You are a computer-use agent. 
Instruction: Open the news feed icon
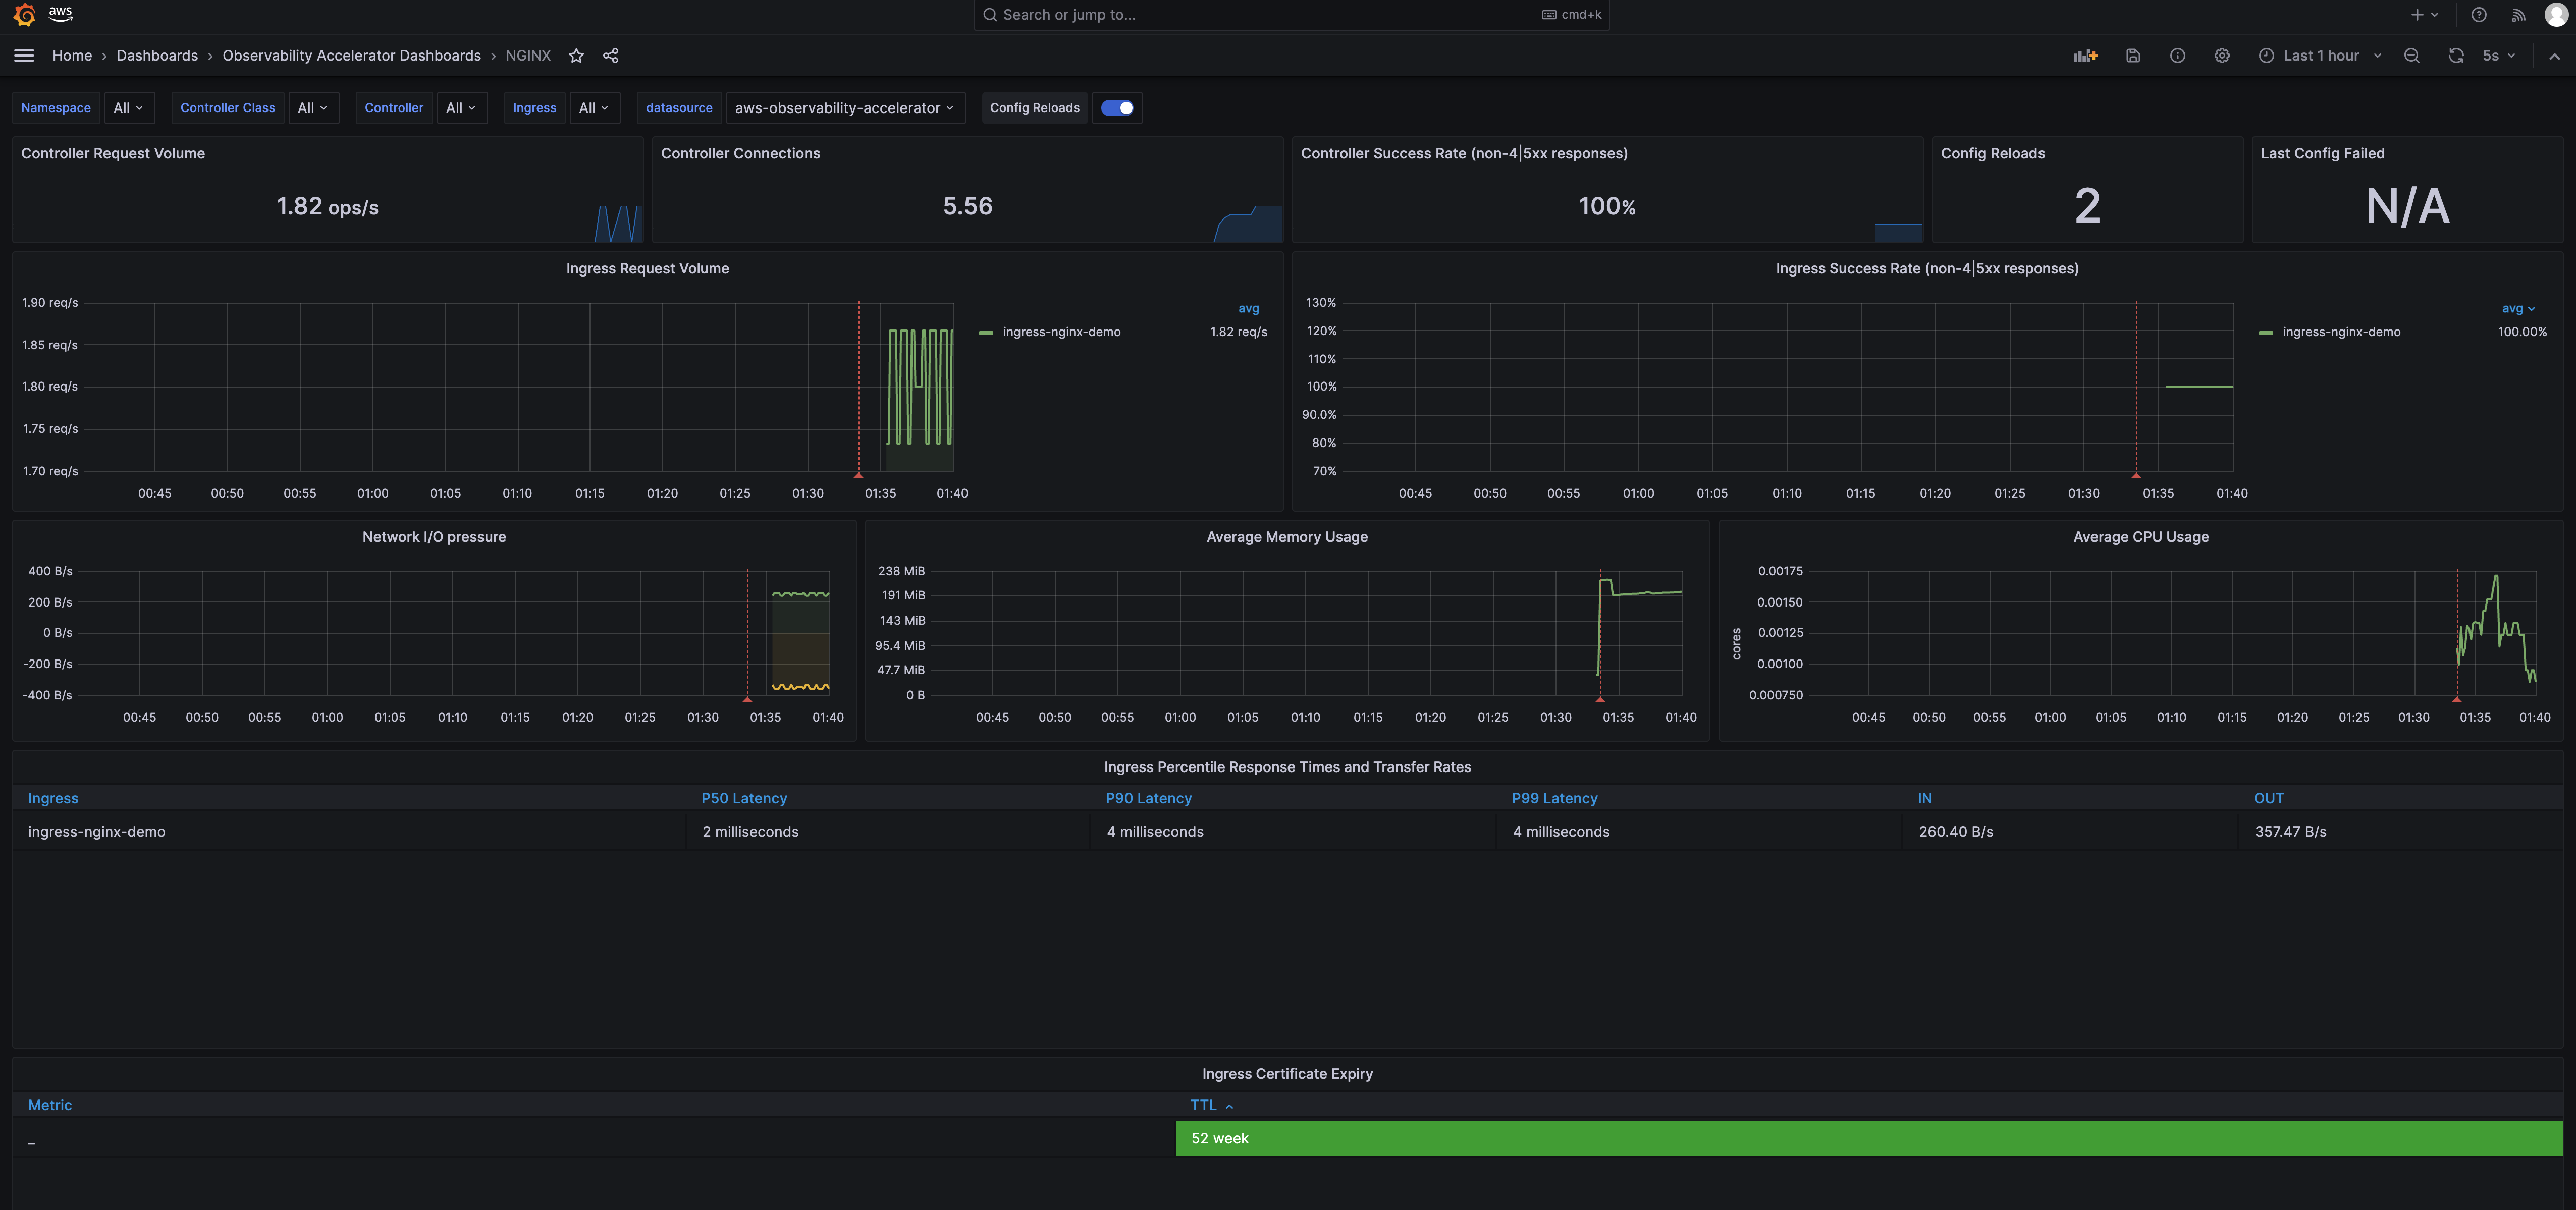tap(2519, 14)
